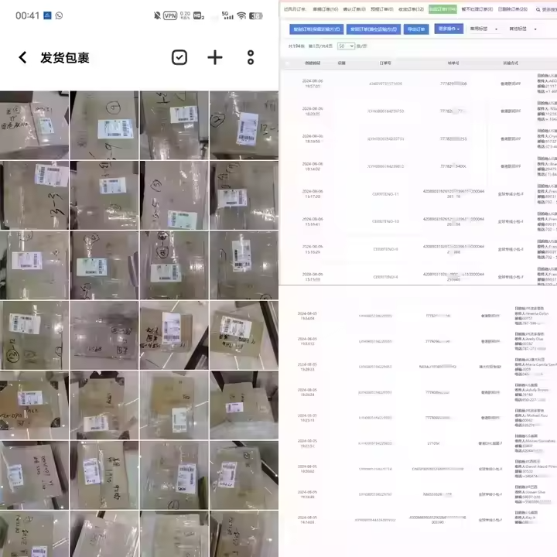Click the 店铺 column header
The image size is (557, 557).
click(x=341, y=63)
